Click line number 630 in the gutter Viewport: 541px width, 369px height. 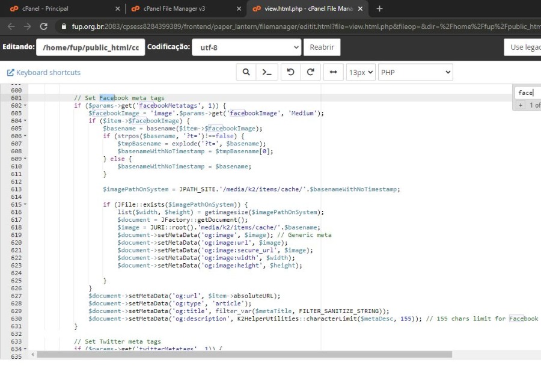(x=16, y=319)
